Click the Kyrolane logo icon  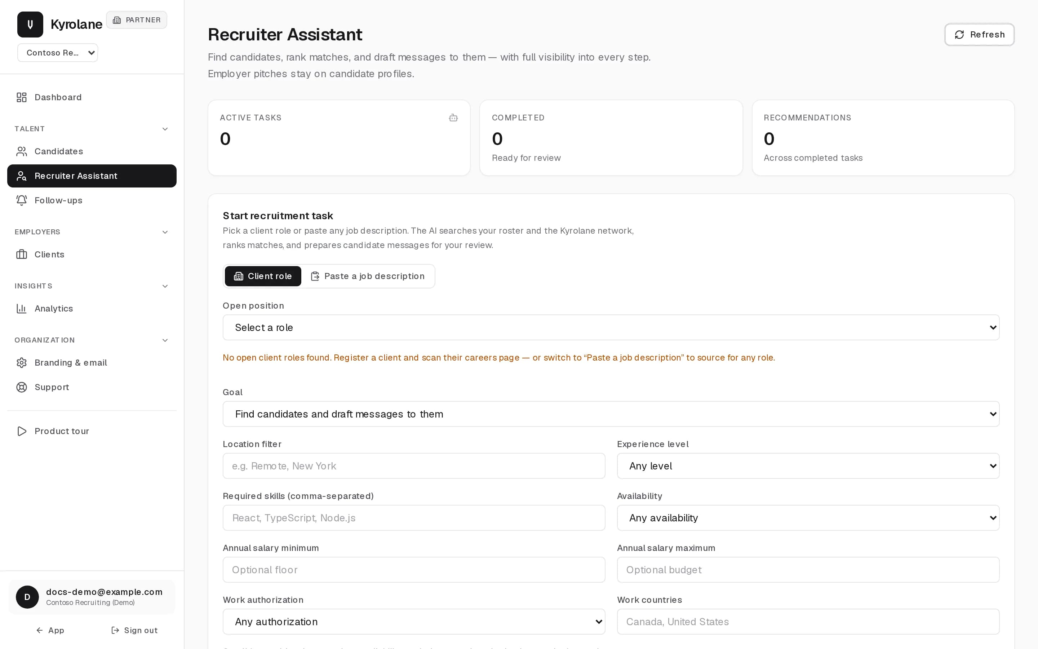(x=30, y=25)
